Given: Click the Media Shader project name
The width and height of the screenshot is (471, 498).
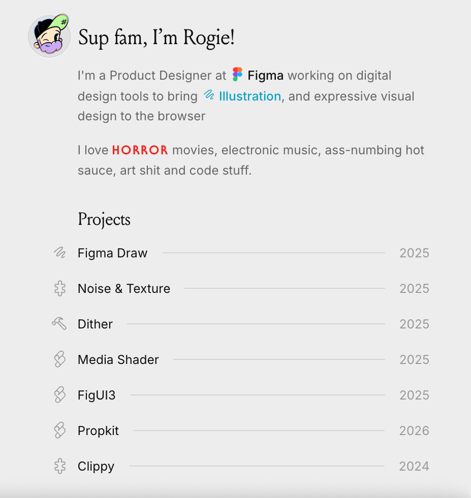Looking at the screenshot, I should 118,359.
